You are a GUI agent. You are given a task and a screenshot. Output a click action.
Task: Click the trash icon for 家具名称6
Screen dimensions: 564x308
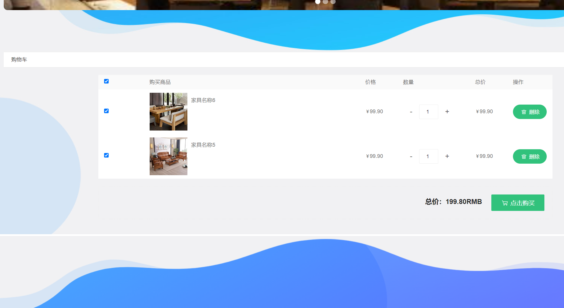click(524, 112)
